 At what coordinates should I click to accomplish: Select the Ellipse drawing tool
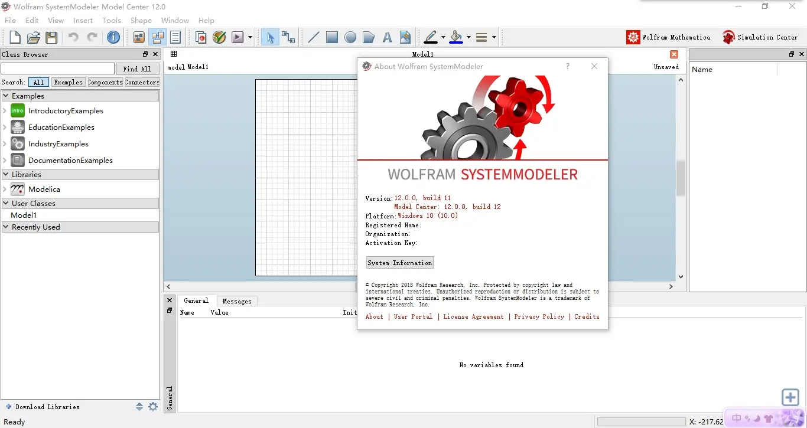click(350, 38)
